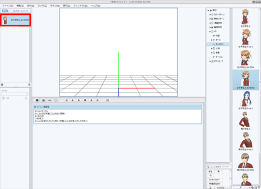Open the ヘルプ menu
This screenshot has width=261, height=189.
tap(95, 5)
